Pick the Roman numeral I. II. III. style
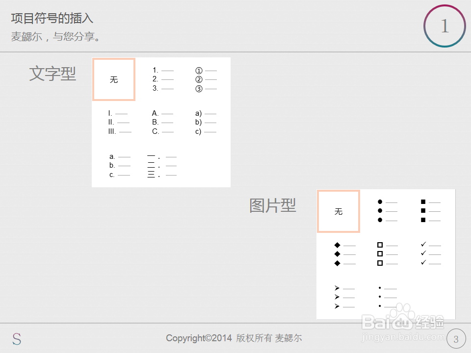The height and width of the screenshot is (353, 471). (x=120, y=123)
